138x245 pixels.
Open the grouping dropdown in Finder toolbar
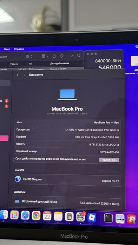tap(45, 56)
